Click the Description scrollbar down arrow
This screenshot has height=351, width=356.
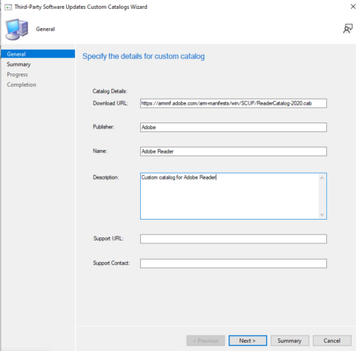pyautogui.click(x=322, y=214)
